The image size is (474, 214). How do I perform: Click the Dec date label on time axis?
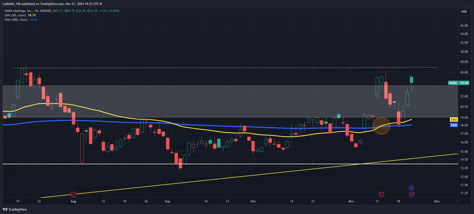coord(437,201)
